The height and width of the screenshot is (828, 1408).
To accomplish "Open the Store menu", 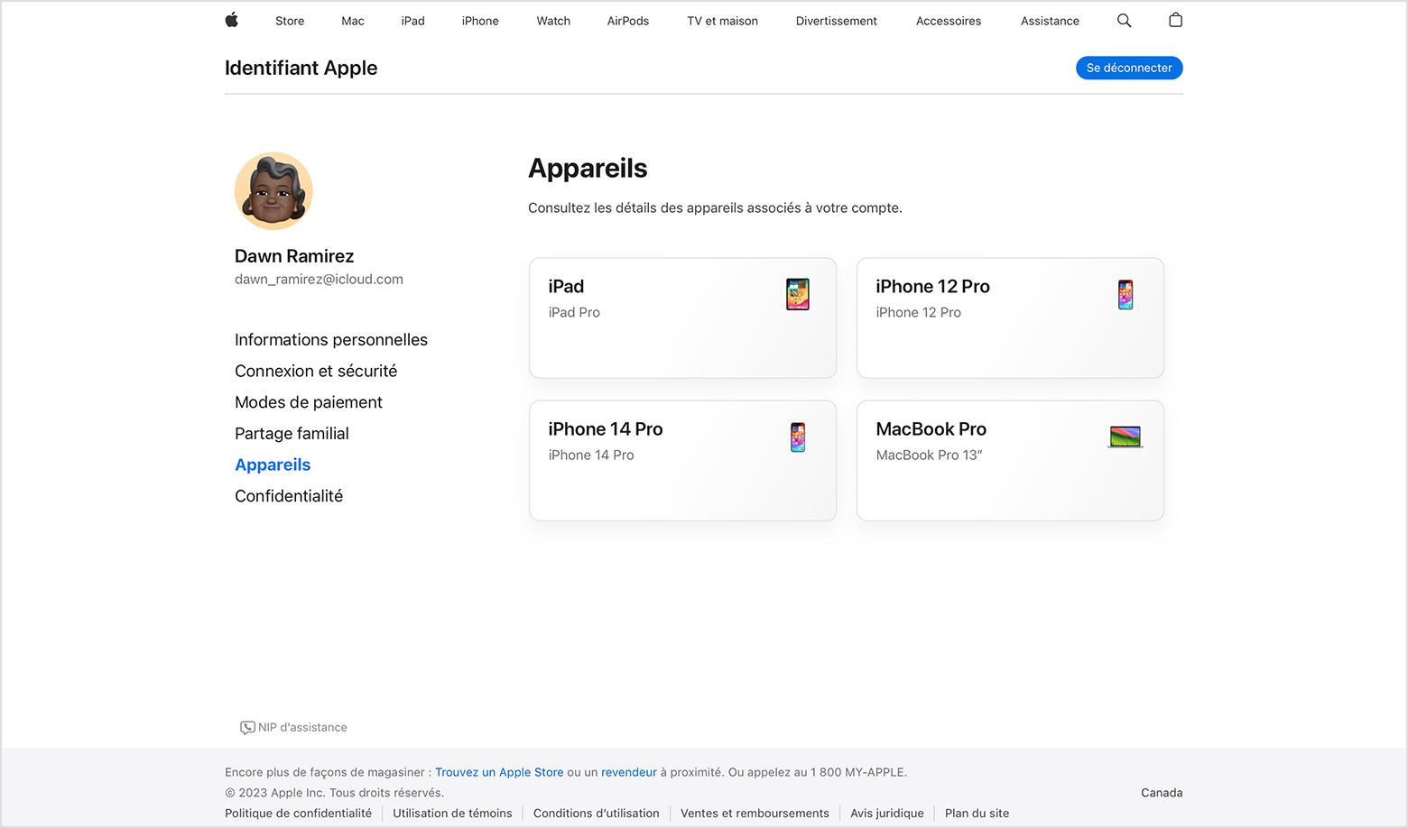I will (290, 21).
